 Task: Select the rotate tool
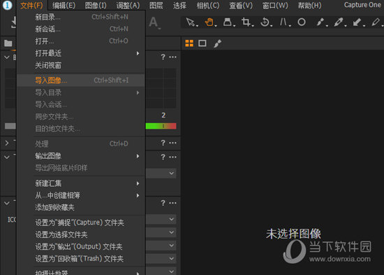[265, 22]
